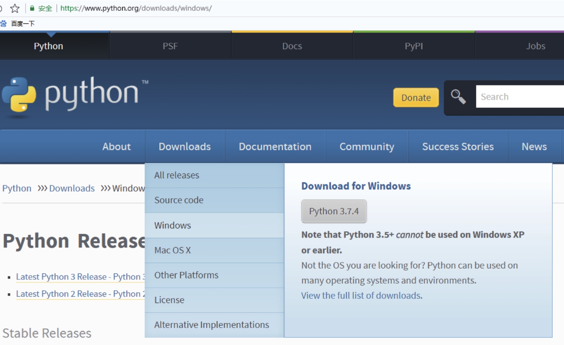
Task: Select Alternative Implementations in Downloads dropdown
Action: pos(214,325)
